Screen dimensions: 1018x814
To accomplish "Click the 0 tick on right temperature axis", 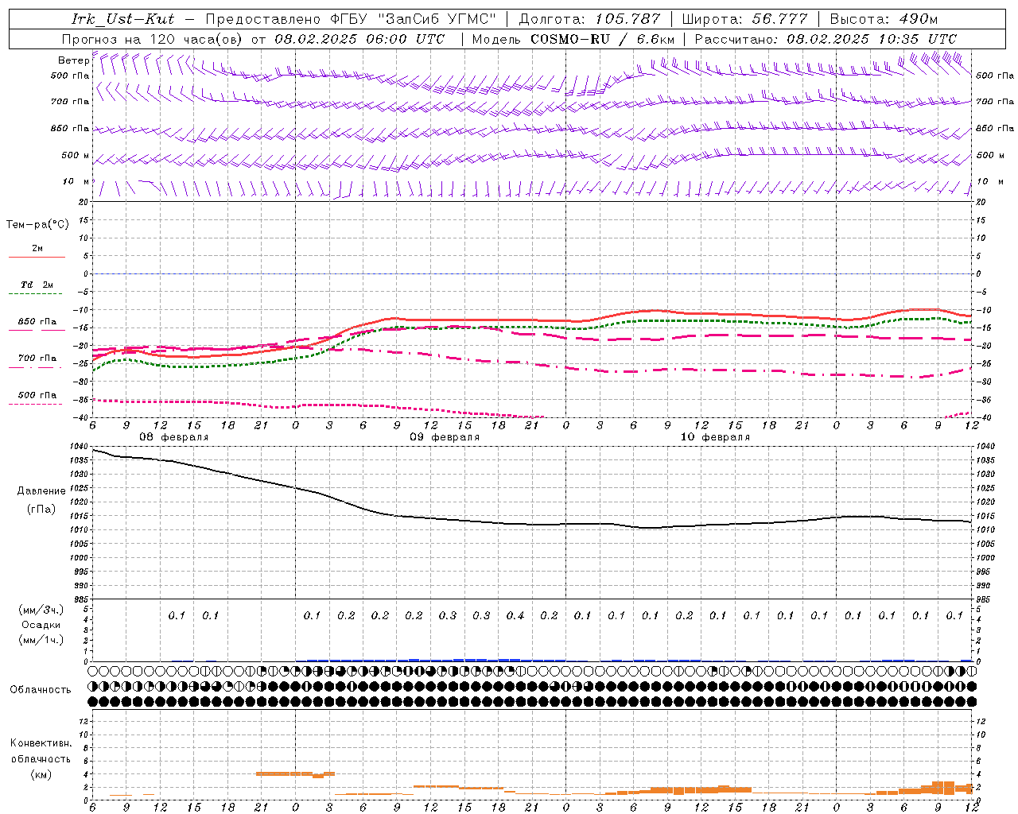I will [x=979, y=274].
